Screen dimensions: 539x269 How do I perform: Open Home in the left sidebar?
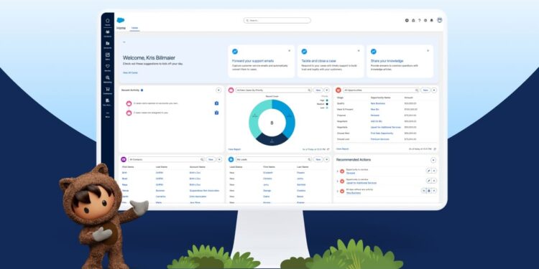click(108, 22)
